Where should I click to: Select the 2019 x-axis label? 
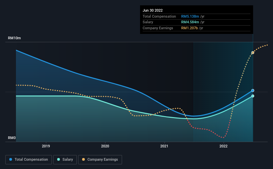click(x=46, y=146)
